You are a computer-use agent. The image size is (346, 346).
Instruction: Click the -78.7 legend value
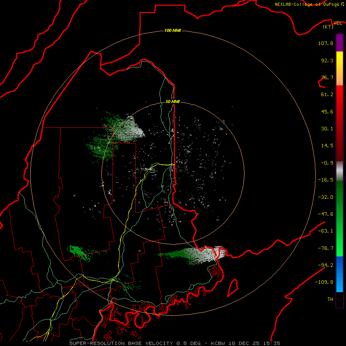326,248
